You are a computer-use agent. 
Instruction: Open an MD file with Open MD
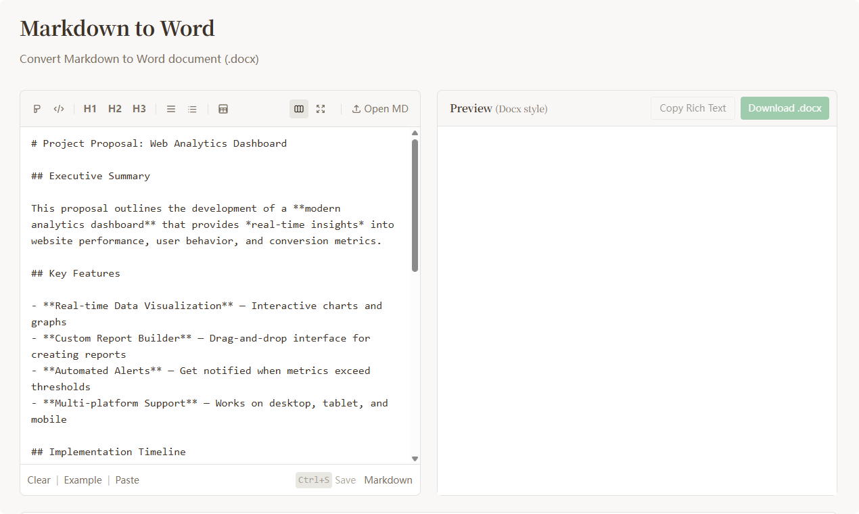pyautogui.click(x=380, y=108)
